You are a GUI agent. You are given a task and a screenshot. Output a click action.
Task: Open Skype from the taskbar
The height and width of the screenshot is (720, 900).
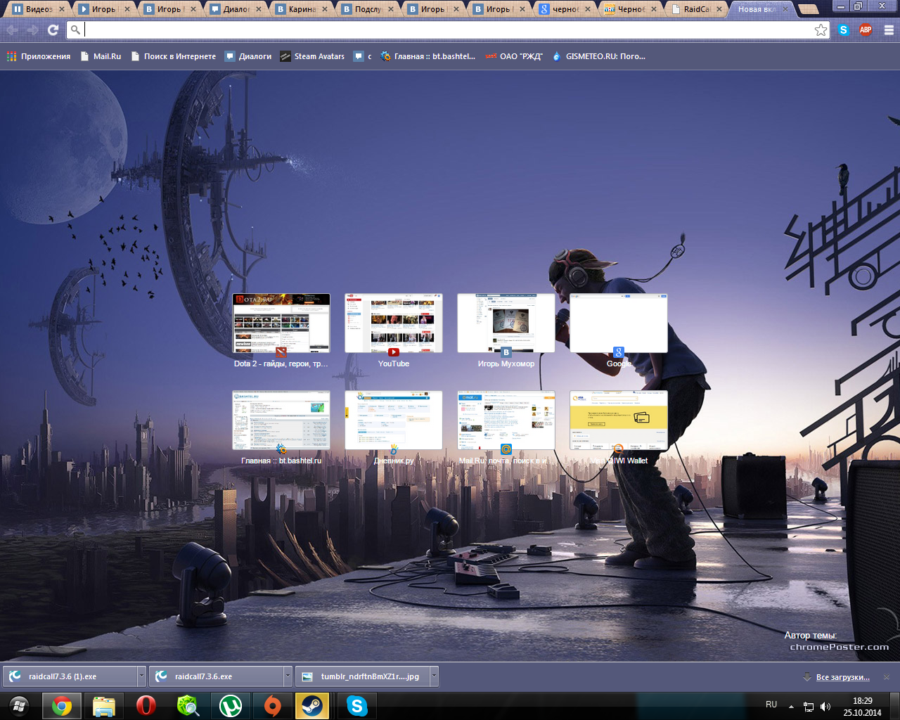[x=357, y=706]
